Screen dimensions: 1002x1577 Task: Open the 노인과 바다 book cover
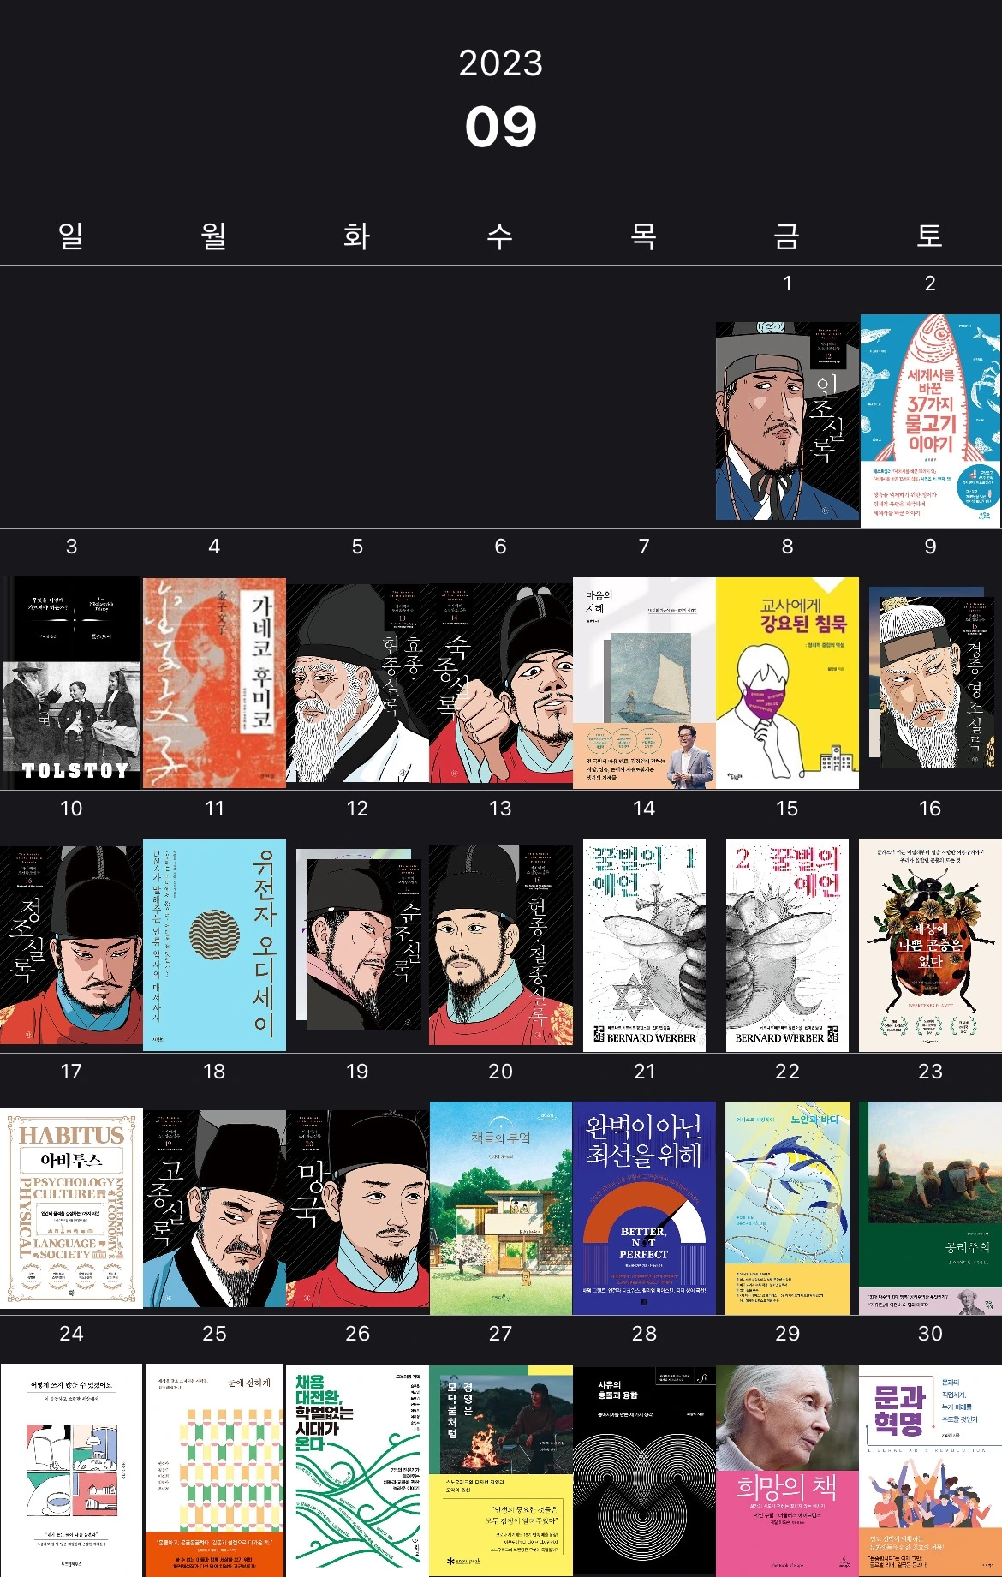pos(787,1209)
